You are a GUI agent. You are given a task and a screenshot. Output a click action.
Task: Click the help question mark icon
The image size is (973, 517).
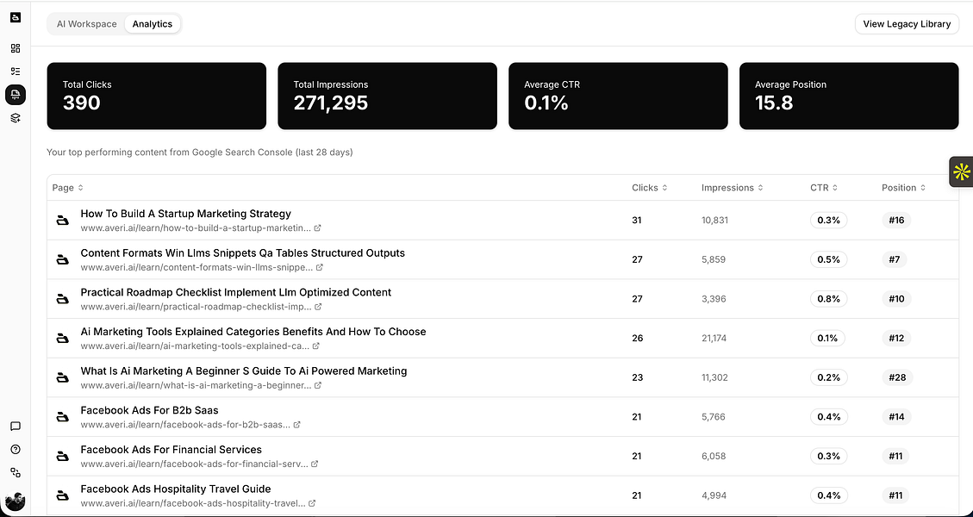pos(16,449)
